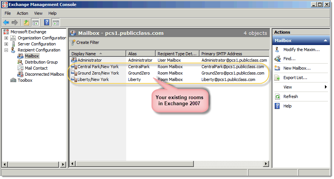Click the User Mailbox type cell

click(x=169, y=60)
